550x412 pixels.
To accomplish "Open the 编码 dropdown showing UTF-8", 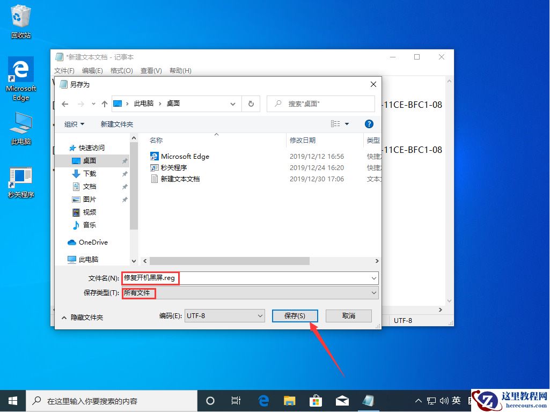I will click(x=261, y=315).
